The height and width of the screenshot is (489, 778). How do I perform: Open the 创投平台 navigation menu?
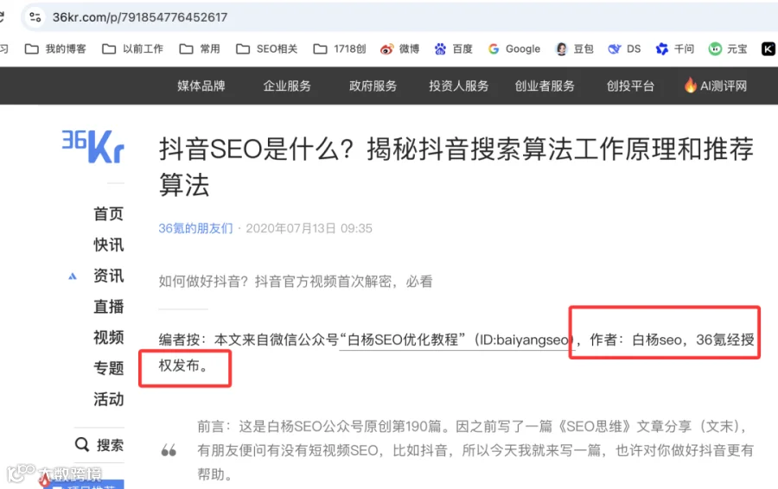point(630,86)
